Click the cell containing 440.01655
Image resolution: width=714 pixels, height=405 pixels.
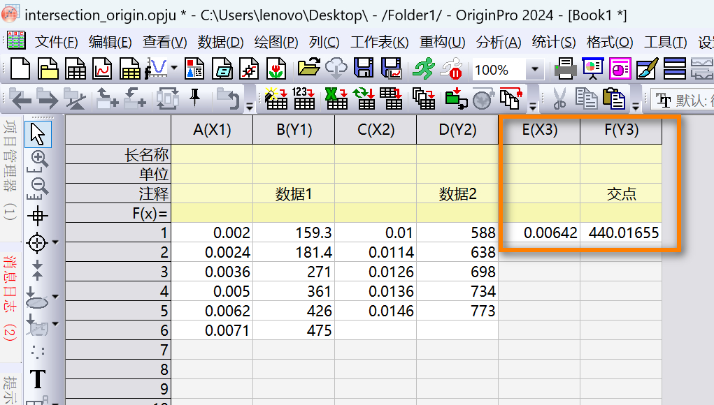tap(622, 233)
